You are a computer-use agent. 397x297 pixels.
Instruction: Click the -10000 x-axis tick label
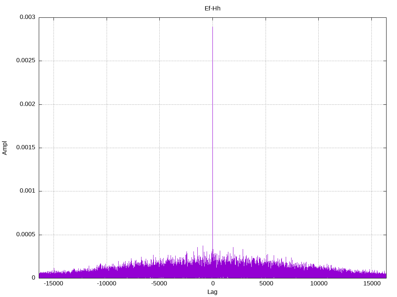(107, 283)
